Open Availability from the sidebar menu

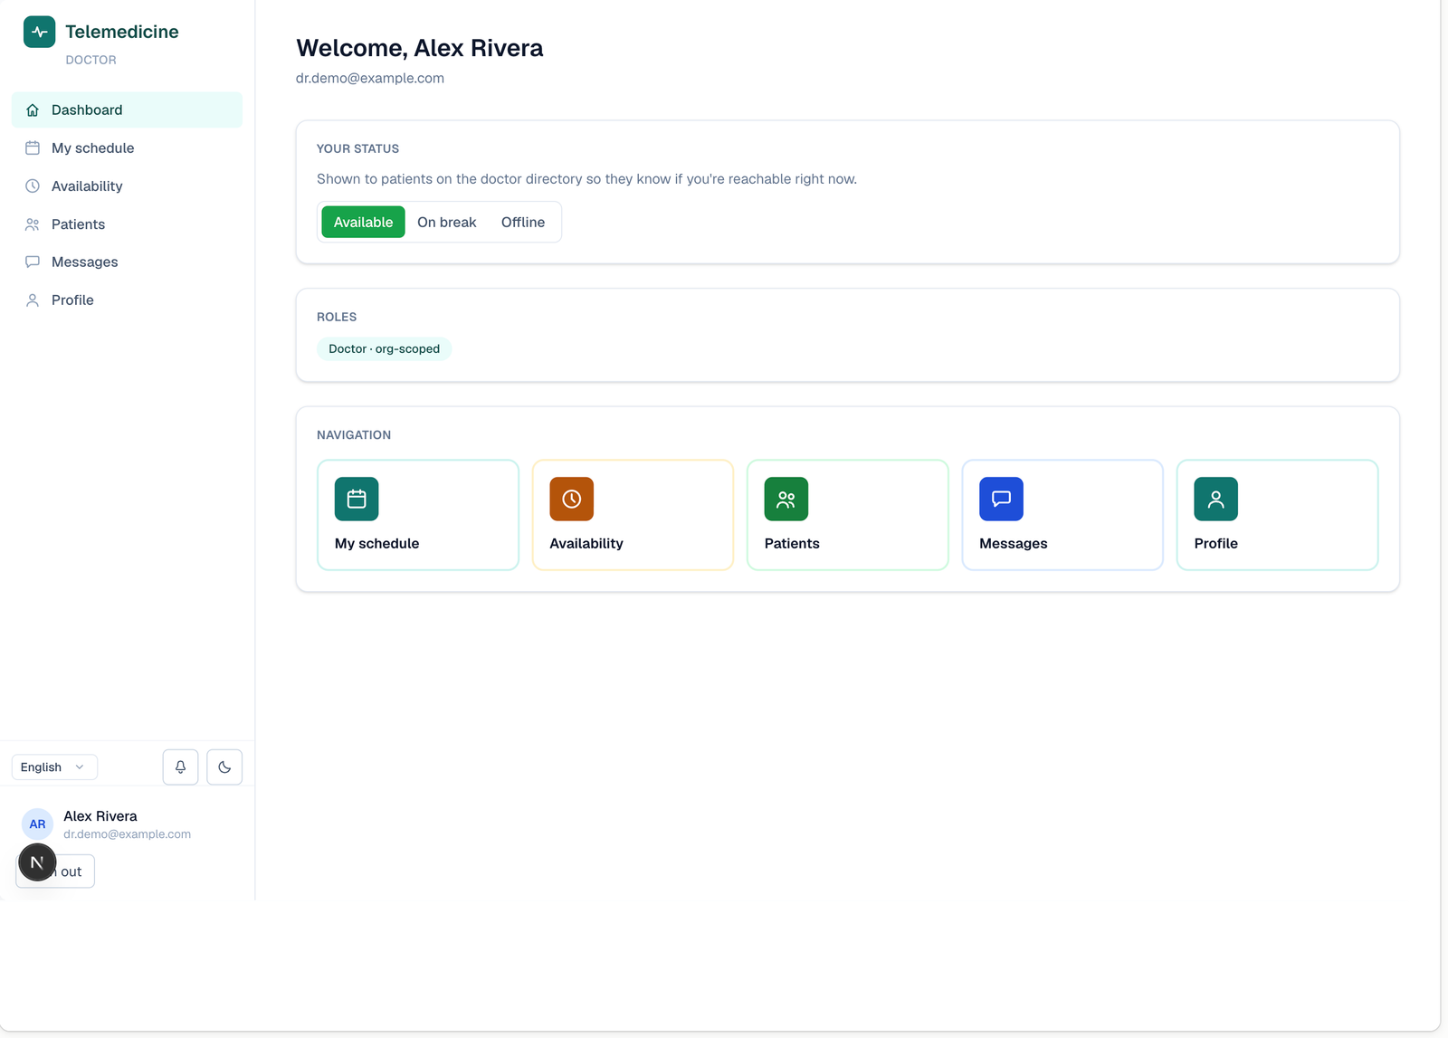coord(127,186)
